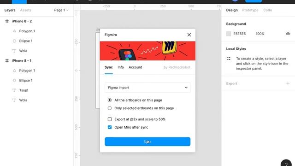Click the circle icon of Ellipse 1 under iPhone 8 - 2

point(14,41)
